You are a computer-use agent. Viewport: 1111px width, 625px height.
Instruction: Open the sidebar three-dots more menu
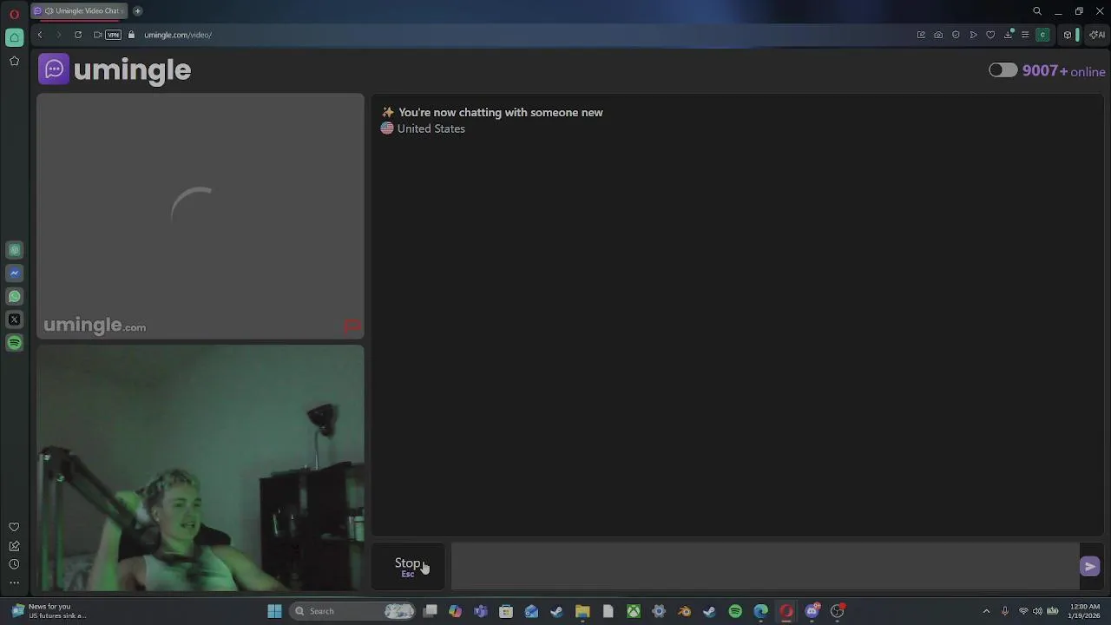(14, 582)
